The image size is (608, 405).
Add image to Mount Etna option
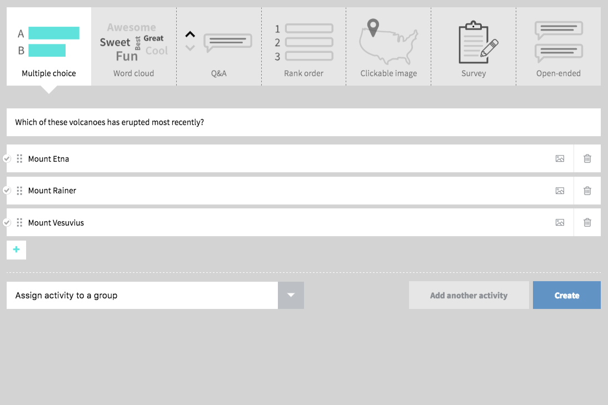(x=560, y=159)
